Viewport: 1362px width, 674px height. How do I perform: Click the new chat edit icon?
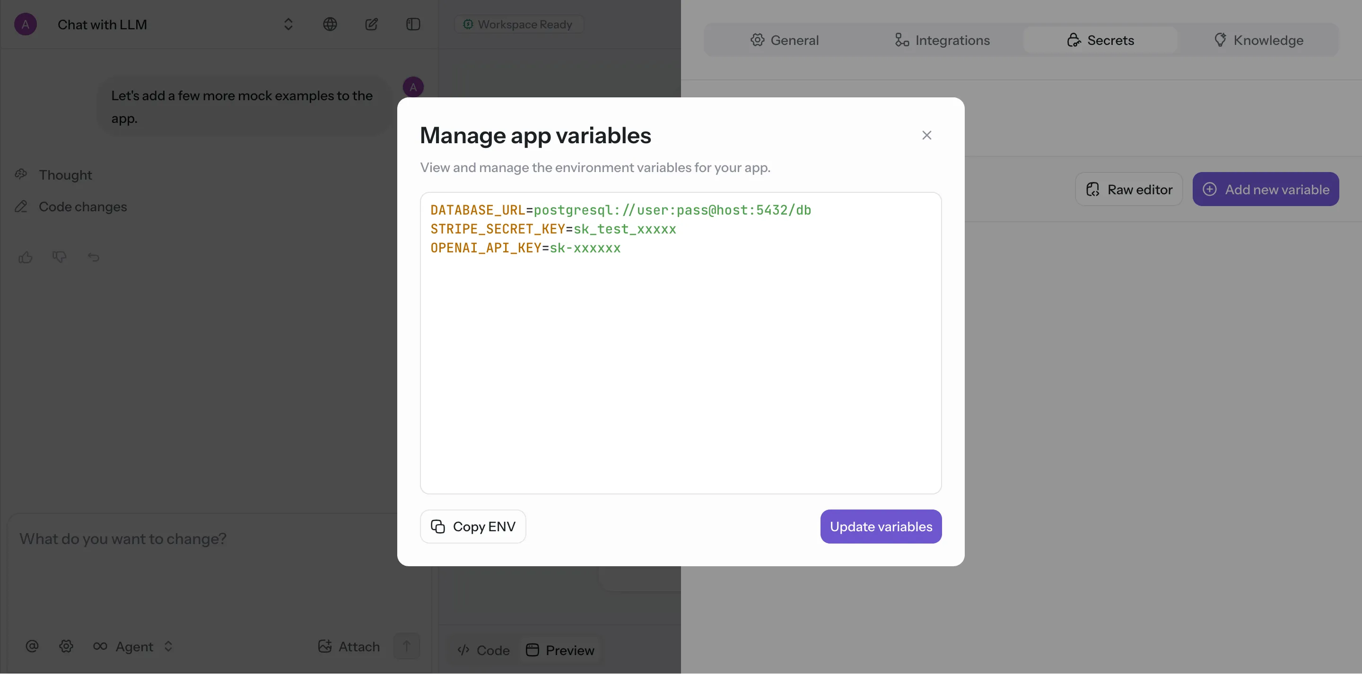coord(371,24)
